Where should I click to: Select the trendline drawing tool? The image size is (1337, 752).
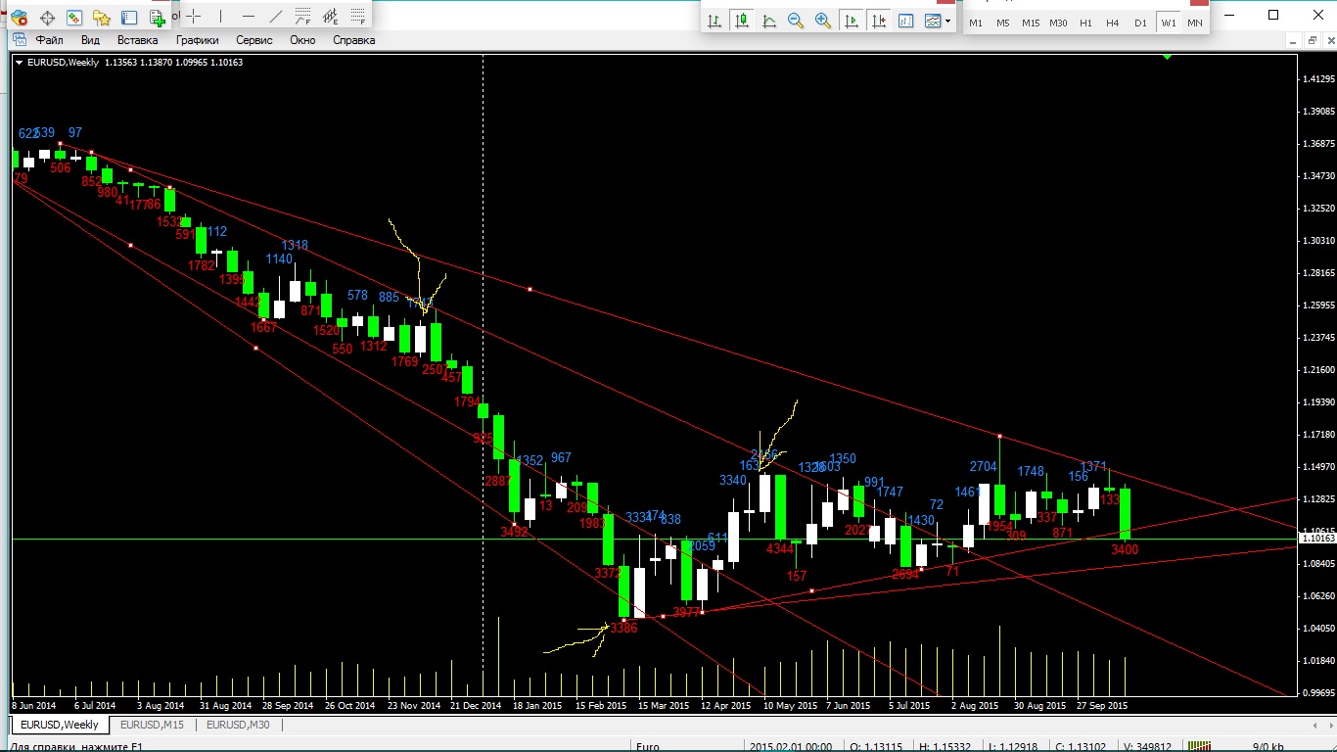(276, 16)
